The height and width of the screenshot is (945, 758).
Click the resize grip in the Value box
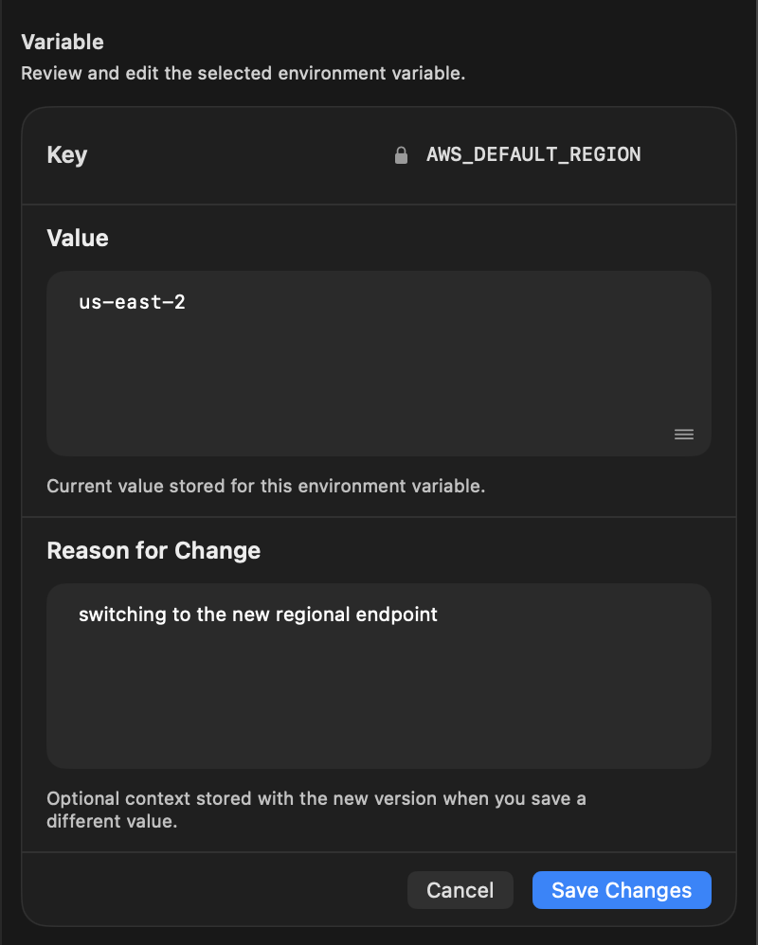pyautogui.click(x=683, y=434)
